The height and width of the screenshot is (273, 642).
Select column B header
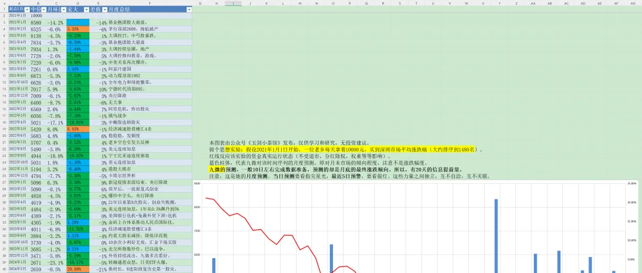coord(38,4)
